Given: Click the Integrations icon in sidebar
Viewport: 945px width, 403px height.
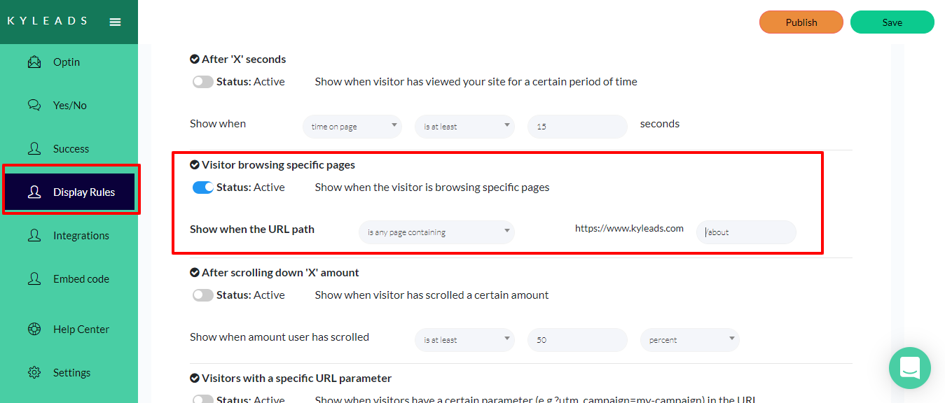Looking at the screenshot, I should pyautogui.click(x=34, y=236).
